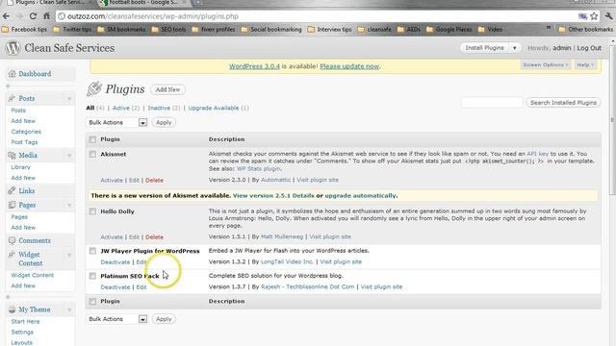Click the Plugins plug icon beside the heading
This screenshot has width=616, height=346.
coord(94,88)
